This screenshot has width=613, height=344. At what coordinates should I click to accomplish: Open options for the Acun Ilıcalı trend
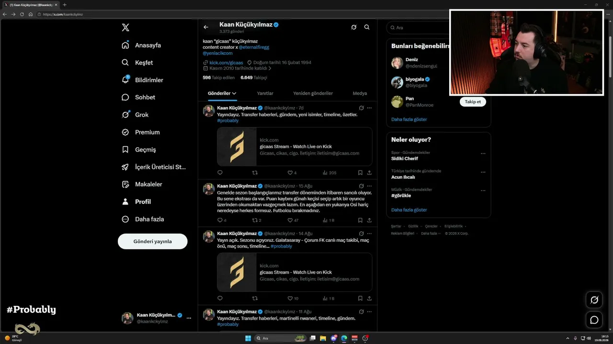[483, 172]
